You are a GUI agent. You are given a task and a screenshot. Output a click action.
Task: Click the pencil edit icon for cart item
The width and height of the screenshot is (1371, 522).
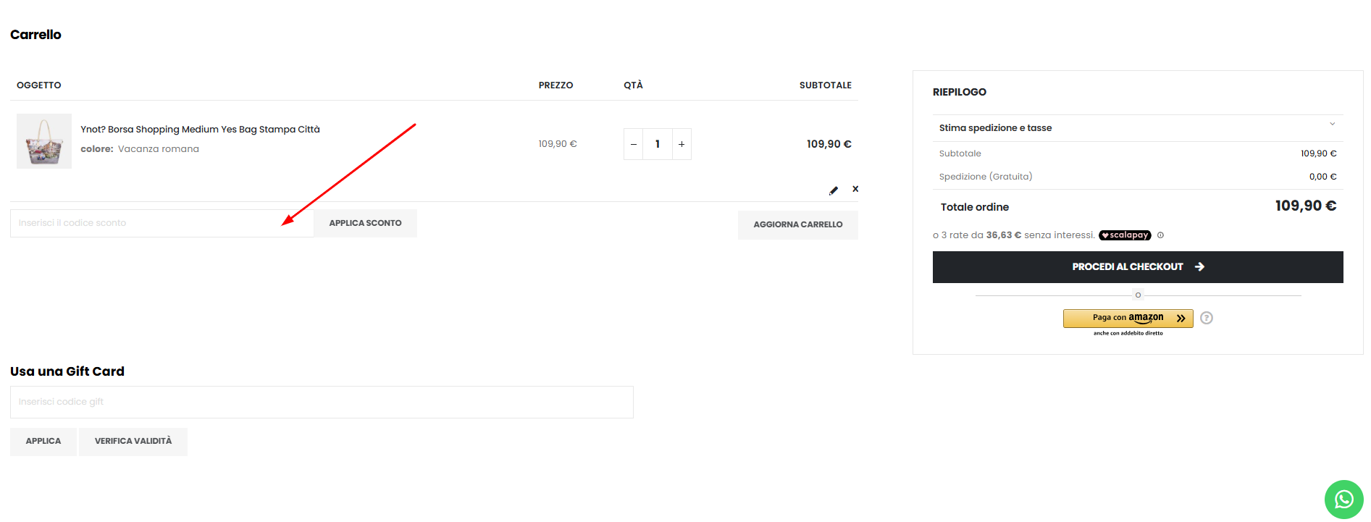(834, 190)
